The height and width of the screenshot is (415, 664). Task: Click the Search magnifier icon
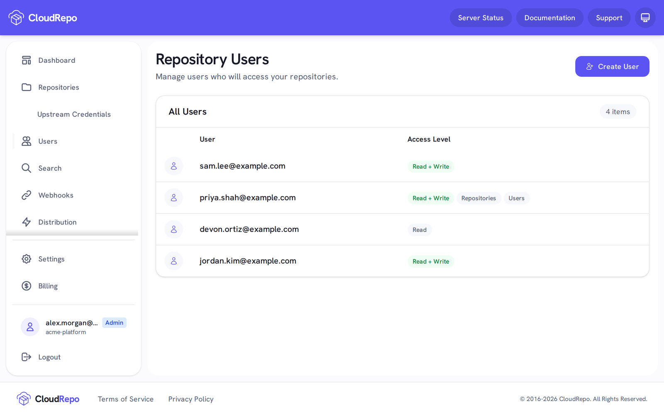click(27, 168)
